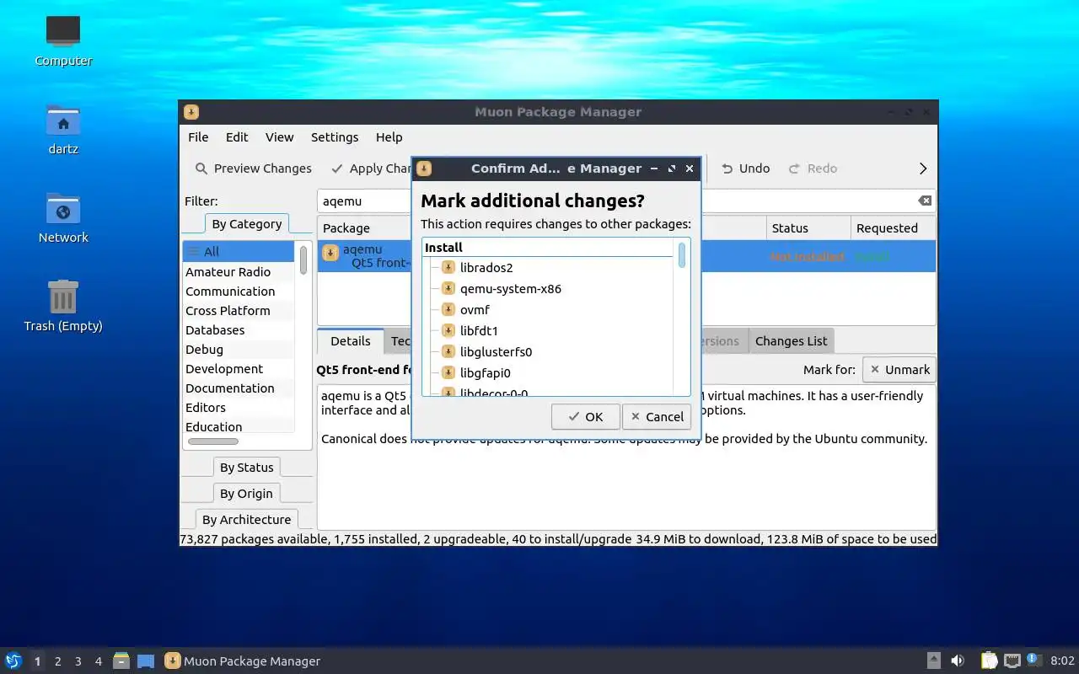The width and height of the screenshot is (1079, 674).
Task: Select the All category
Action: point(239,251)
